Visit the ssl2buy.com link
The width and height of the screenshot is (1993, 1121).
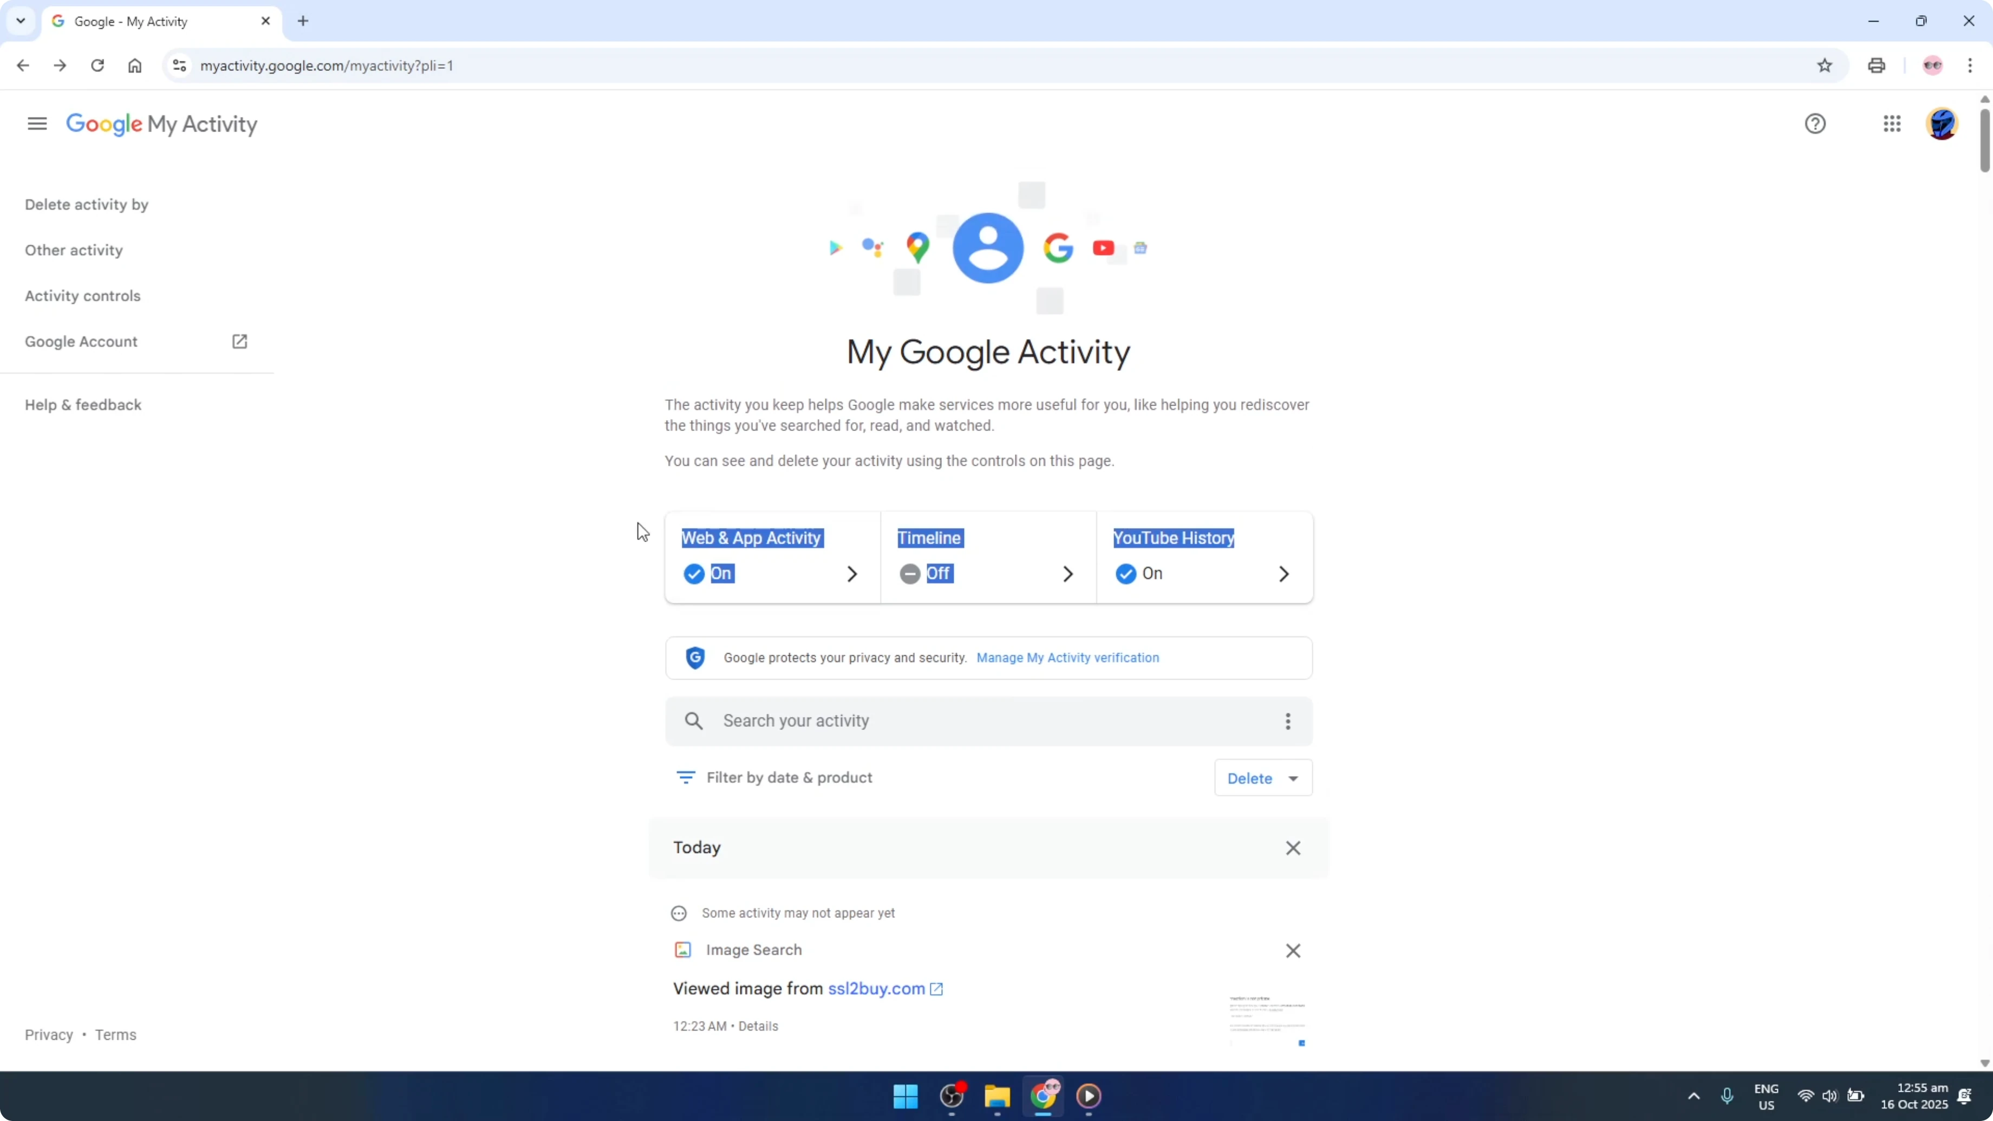click(x=875, y=988)
